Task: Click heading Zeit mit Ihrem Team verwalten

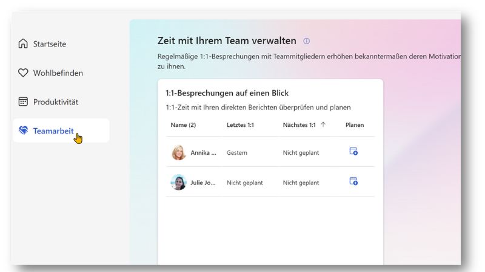Action: coord(227,40)
